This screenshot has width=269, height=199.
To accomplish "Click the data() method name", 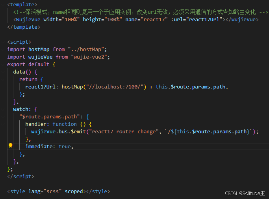I will point(19,72).
